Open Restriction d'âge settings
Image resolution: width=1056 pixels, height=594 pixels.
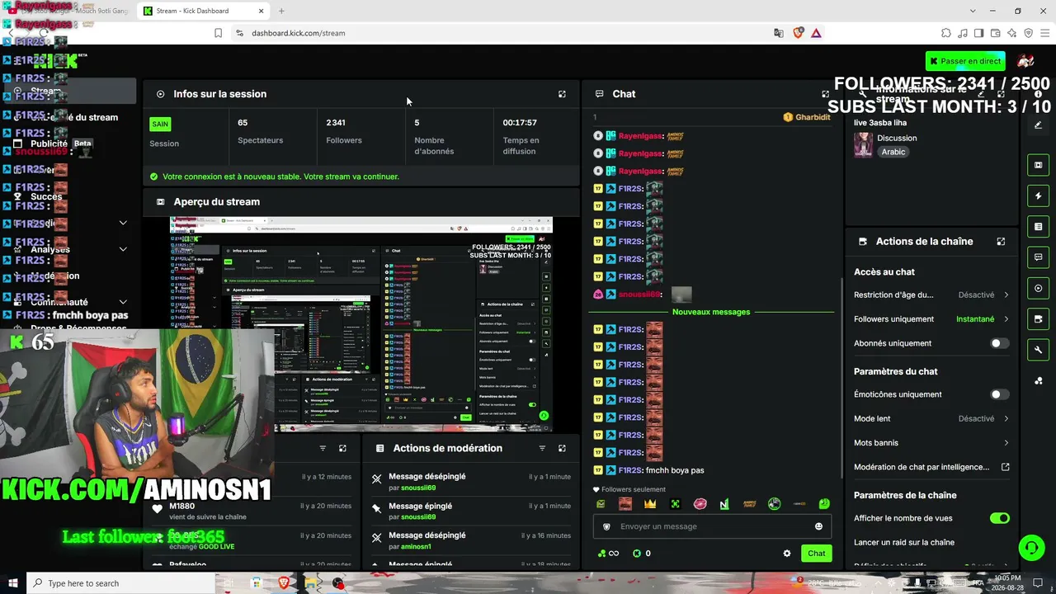click(x=931, y=295)
